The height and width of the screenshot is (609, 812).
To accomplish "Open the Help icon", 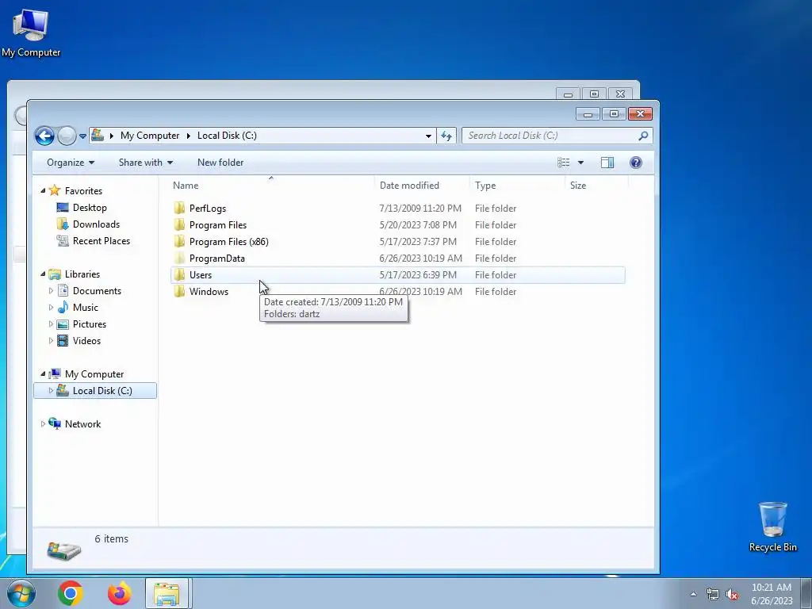I will pyautogui.click(x=635, y=163).
